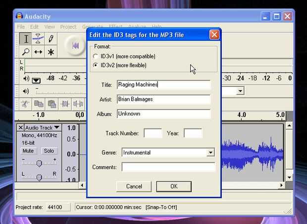
Task: Solo the Audio Track
Action: pos(49,151)
